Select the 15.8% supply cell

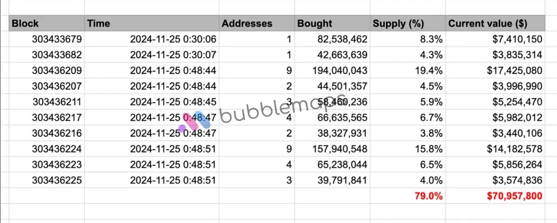tap(430, 149)
